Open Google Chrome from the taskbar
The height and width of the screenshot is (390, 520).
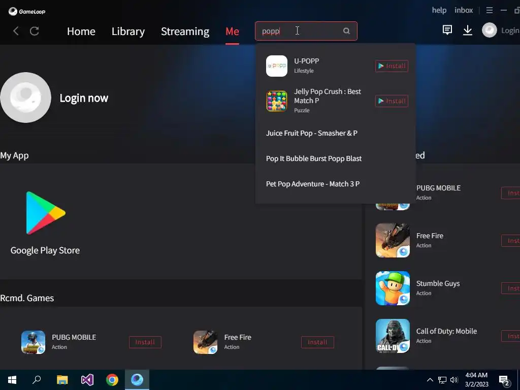click(112, 380)
